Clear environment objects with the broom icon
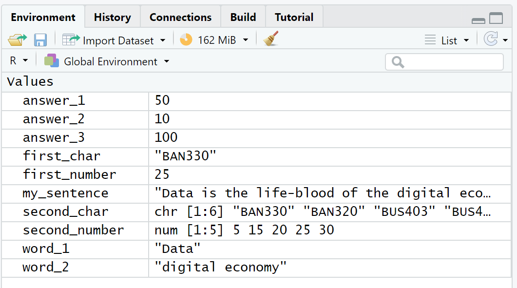 (270, 39)
